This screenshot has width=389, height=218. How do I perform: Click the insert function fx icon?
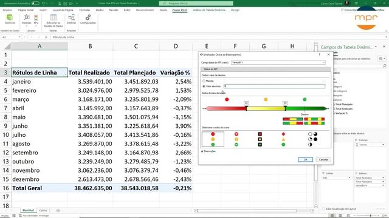tap(46, 37)
